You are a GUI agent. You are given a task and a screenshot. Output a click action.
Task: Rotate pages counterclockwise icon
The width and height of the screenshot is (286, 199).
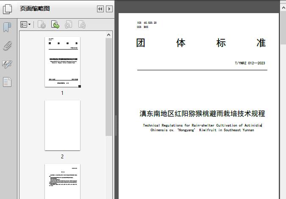point(68,25)
